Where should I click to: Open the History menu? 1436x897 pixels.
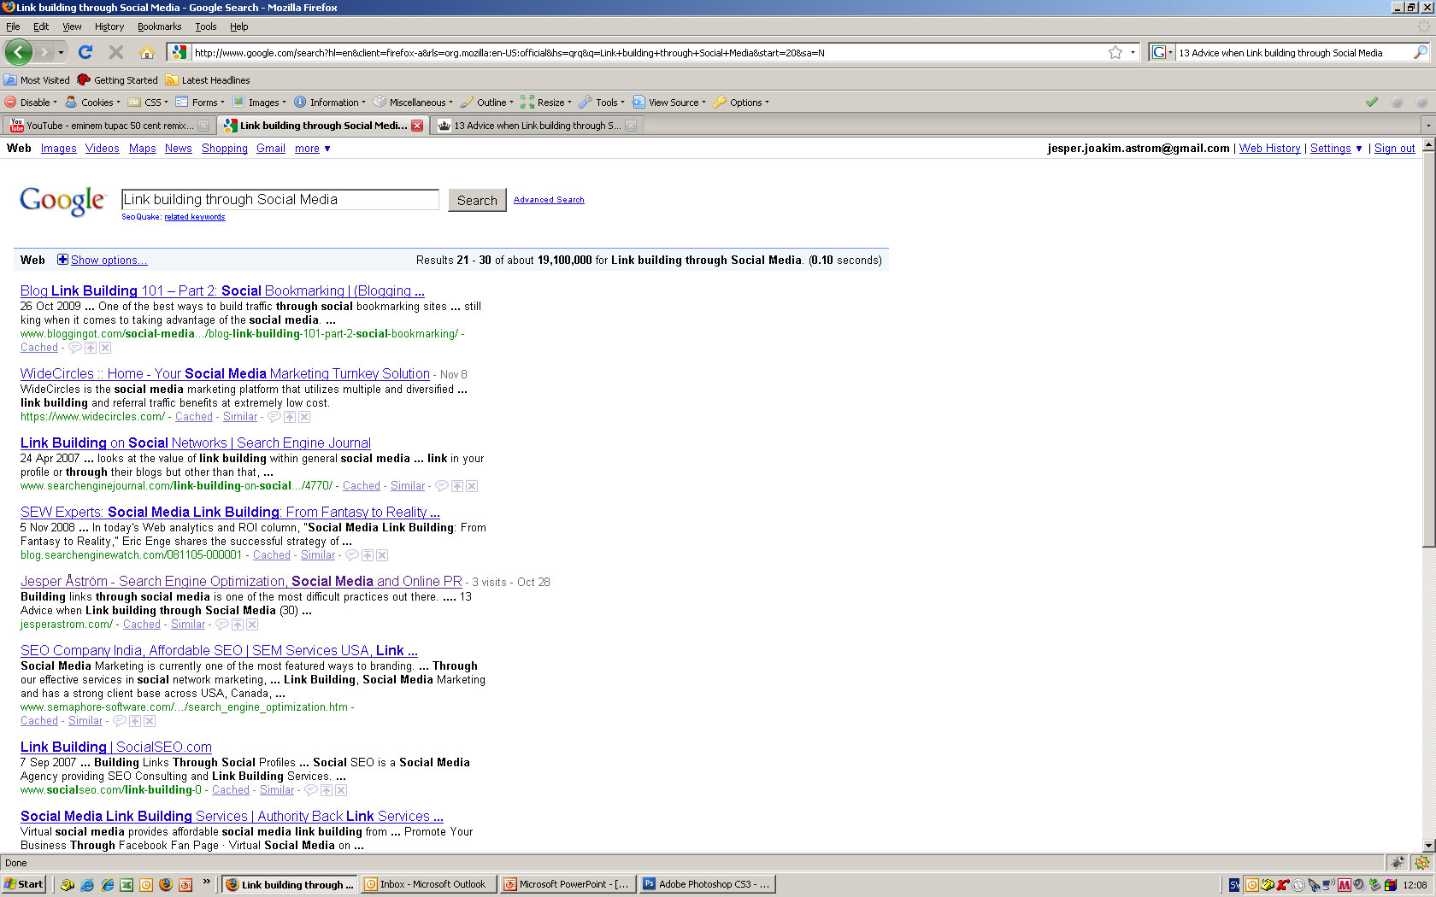[x=109, y=26]
